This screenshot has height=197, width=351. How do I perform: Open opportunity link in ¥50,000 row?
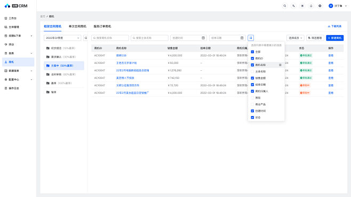pyautogui.click(x=126, y=63)
